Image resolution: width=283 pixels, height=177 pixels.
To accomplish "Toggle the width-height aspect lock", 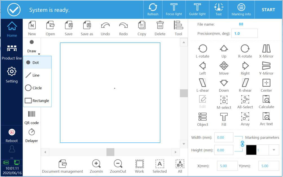I will (242, 144).
